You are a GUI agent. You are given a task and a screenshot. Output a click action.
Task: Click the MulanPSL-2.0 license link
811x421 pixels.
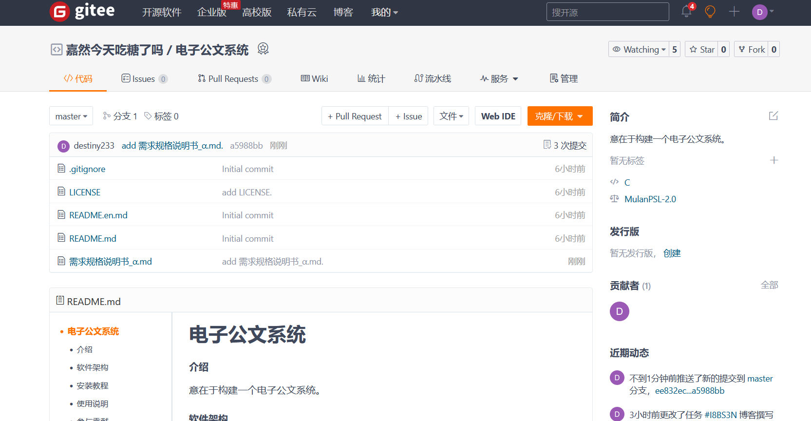650,199
